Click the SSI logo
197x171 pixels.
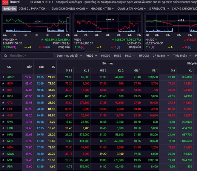[5, 2]
